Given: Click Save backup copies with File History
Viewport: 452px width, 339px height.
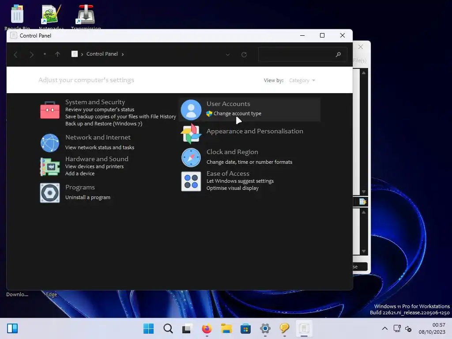Looking at the screenshot, I should (121, 117).
